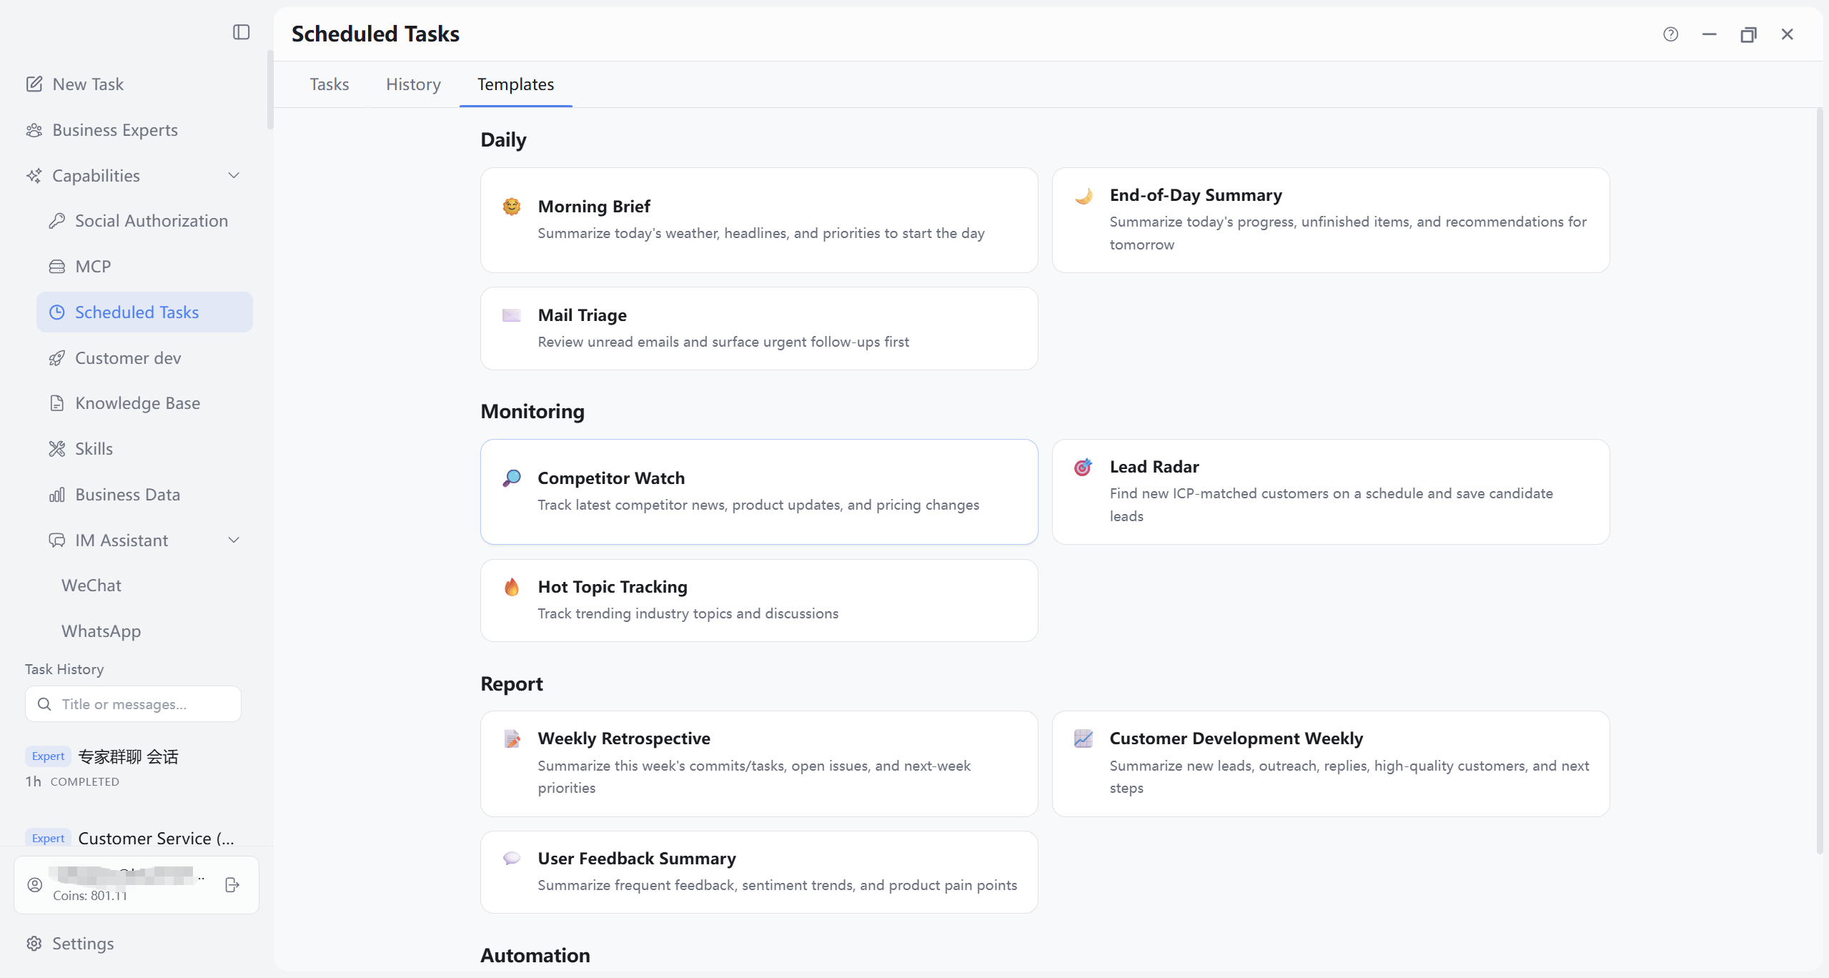The image size is (1829, 978).
Task: Click the Knowledge Base document icon
Action: pyautogui.click(x=57, y=403)
